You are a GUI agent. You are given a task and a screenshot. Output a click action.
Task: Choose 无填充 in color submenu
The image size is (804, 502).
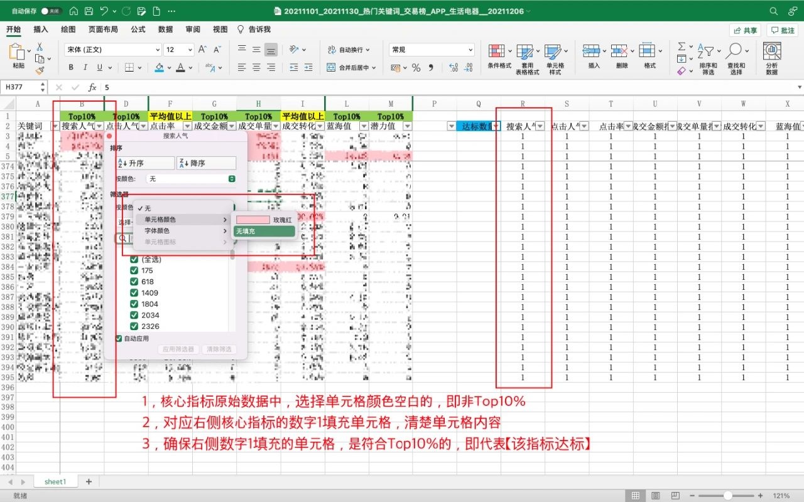pyautogui.click(x=264, y=232)
